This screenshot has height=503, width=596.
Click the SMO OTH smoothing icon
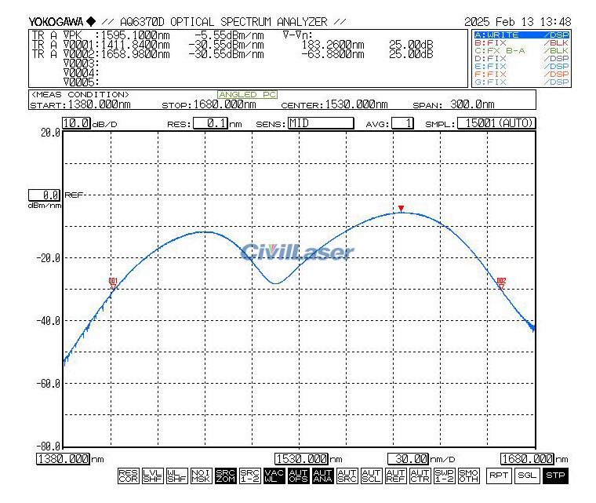point(468,476)
